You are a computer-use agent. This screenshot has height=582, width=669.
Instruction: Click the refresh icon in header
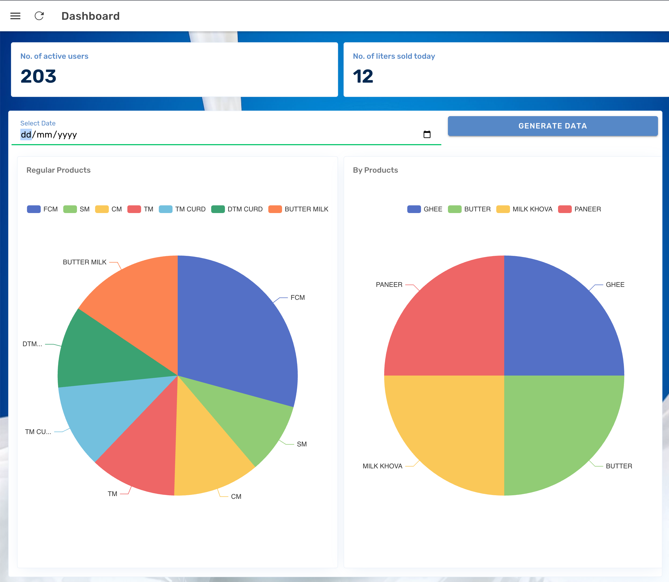(x=39, y=16)
